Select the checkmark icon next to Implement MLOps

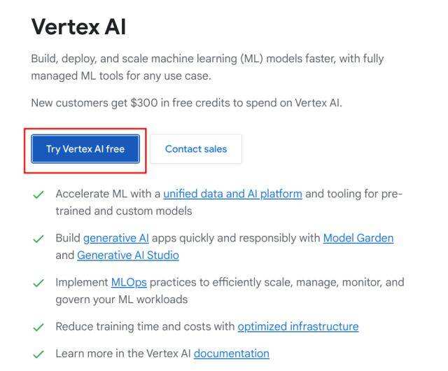39,283
